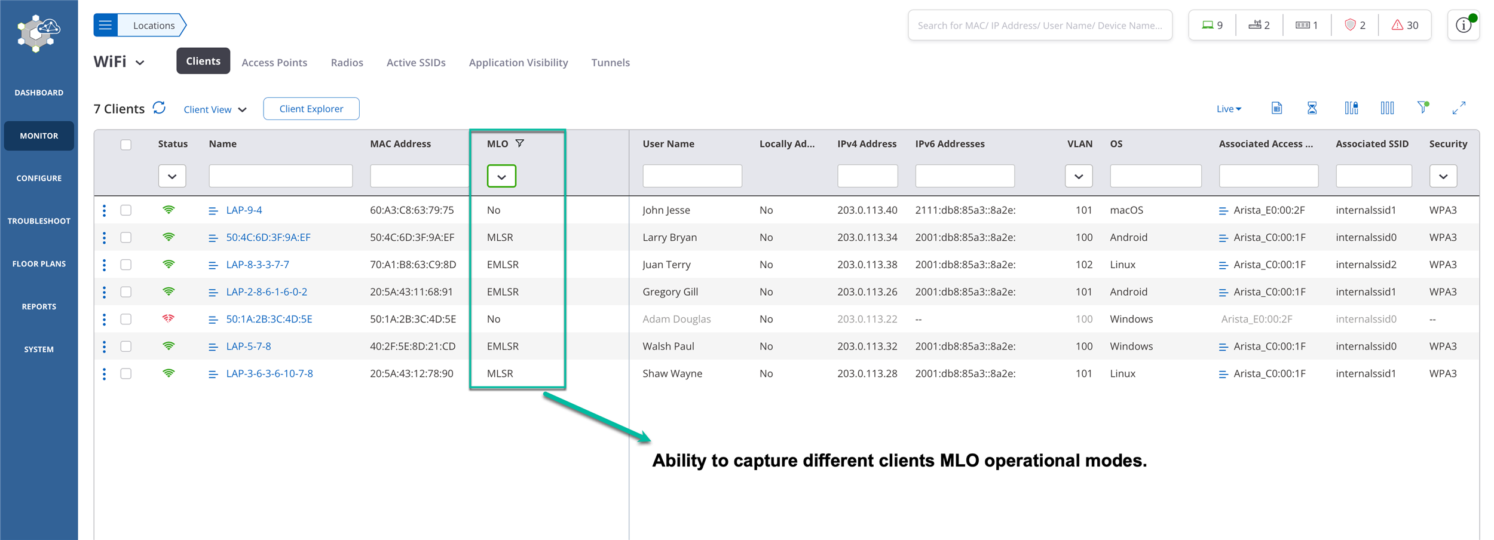The height and width of the screenshot is (540, 1494).
Task: Open the info icon at top right
Action: (1464, 24)
